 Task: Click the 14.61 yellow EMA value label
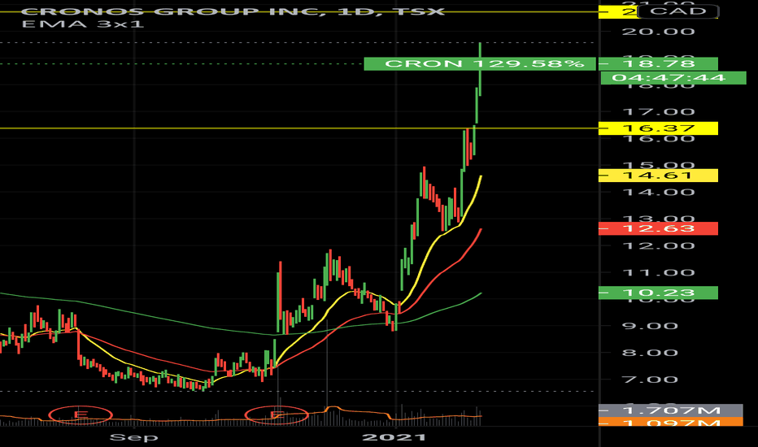pyautogui.click(x=658, y=176)
